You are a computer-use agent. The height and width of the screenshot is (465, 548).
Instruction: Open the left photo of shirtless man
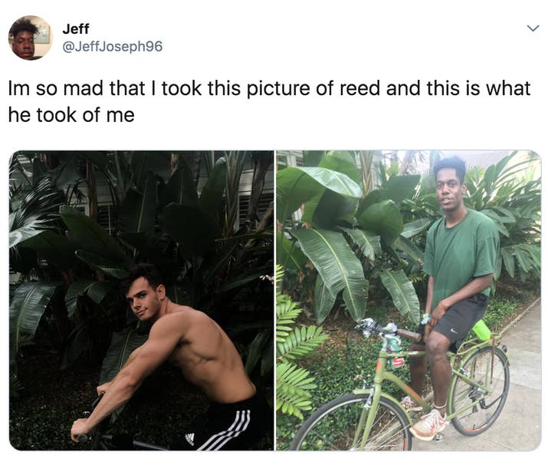[142, 300]
